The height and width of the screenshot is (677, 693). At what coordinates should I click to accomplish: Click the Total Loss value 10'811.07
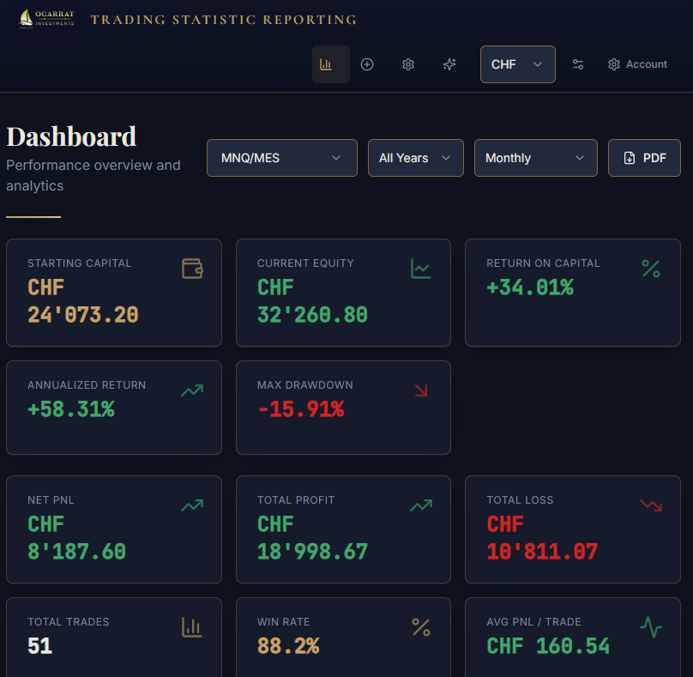pyautogui.click(x=542, y=553)
